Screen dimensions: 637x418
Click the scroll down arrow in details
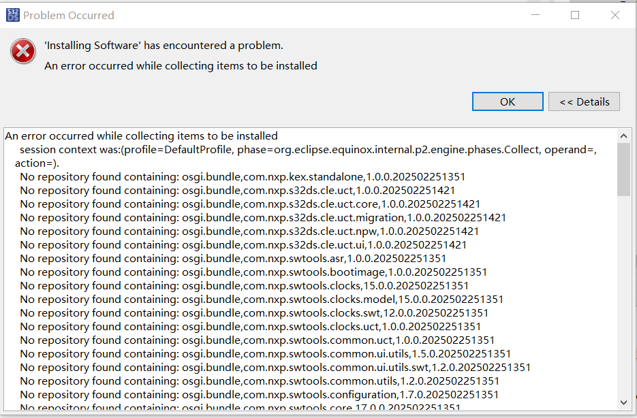coord(623,402)
